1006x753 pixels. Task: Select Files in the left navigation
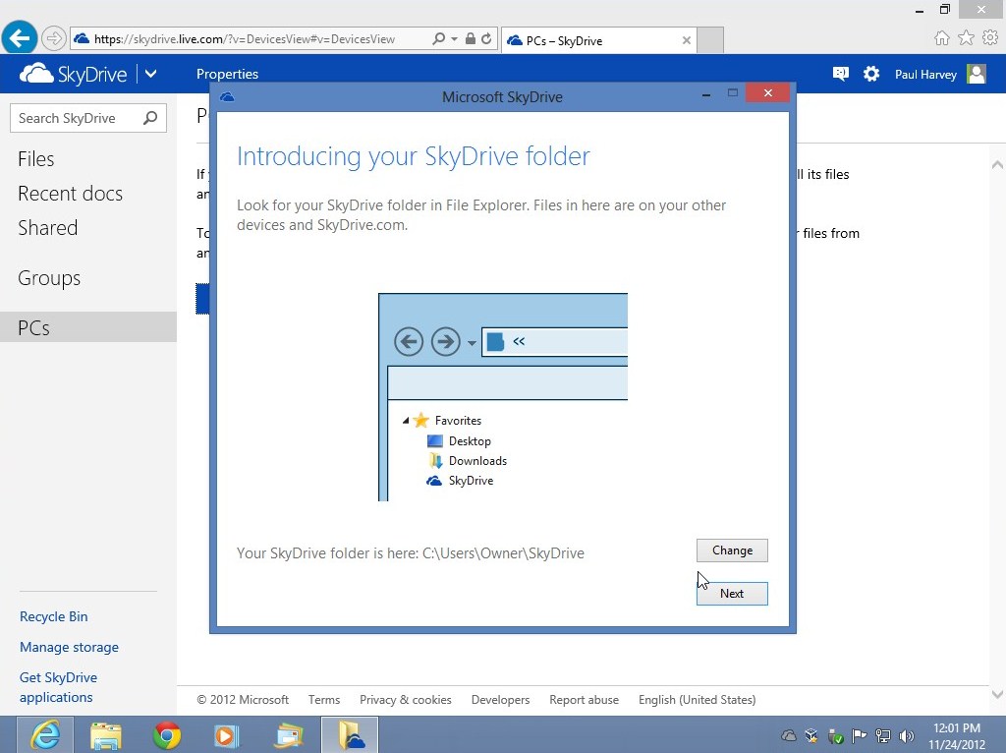coord(36,159)
